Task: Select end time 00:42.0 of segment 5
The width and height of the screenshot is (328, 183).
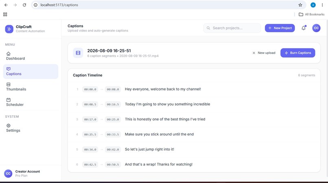Action: pyautogui.click(x=113, y=150)
